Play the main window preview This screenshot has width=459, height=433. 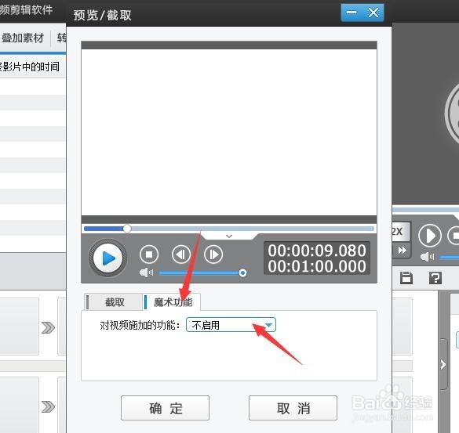point(430,236)
